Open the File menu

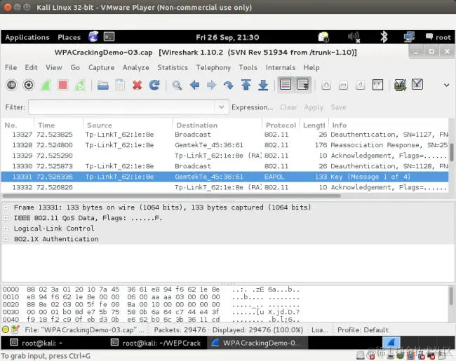click(11, 67)
